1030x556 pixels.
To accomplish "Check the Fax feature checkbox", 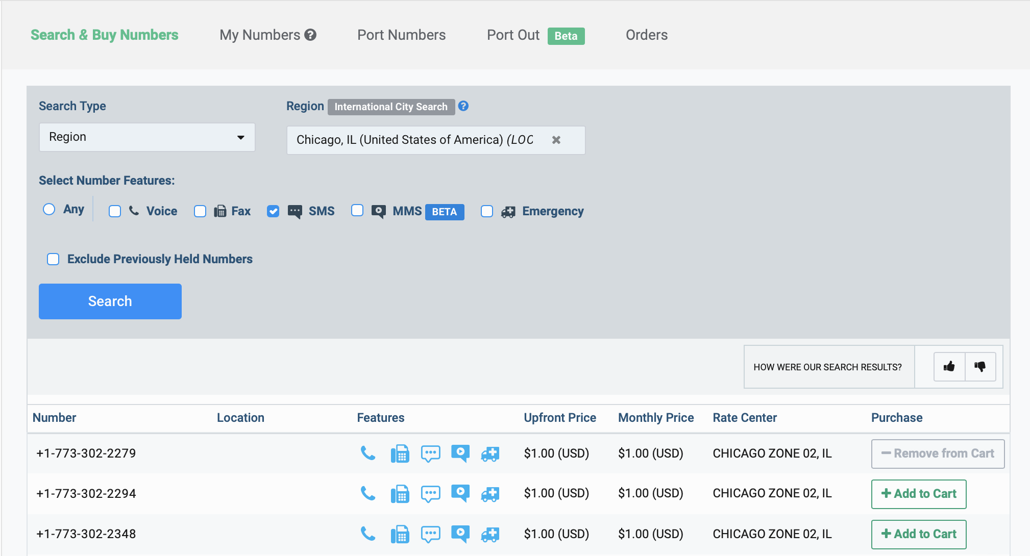I will [x=200, y=211].
